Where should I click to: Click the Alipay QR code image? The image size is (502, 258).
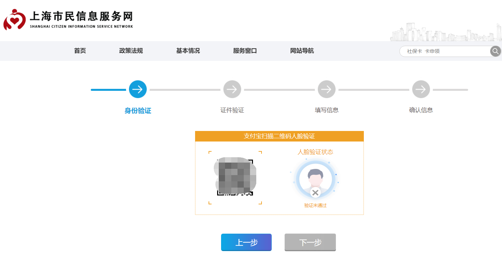pyautogui.click(x=235, y=177)
